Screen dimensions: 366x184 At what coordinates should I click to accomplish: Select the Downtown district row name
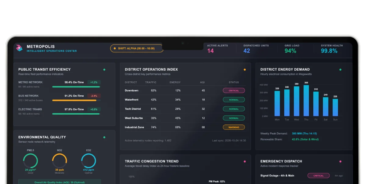(x=131, y=90)
